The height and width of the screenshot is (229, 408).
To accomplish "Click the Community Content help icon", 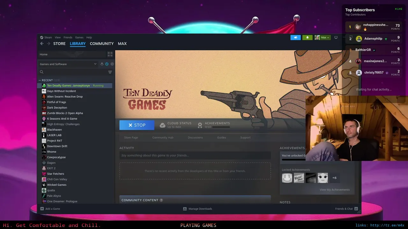I will tap(161, 200).
